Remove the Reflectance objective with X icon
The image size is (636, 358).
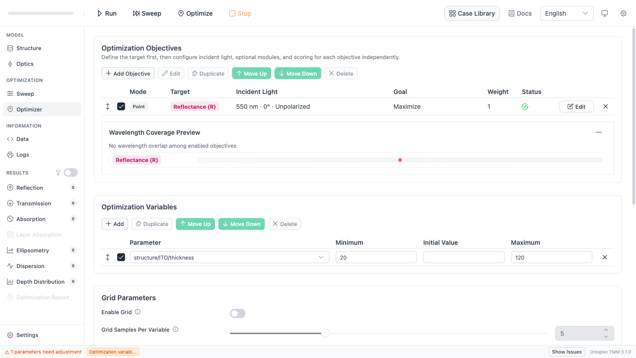click(x=606, y=107)
